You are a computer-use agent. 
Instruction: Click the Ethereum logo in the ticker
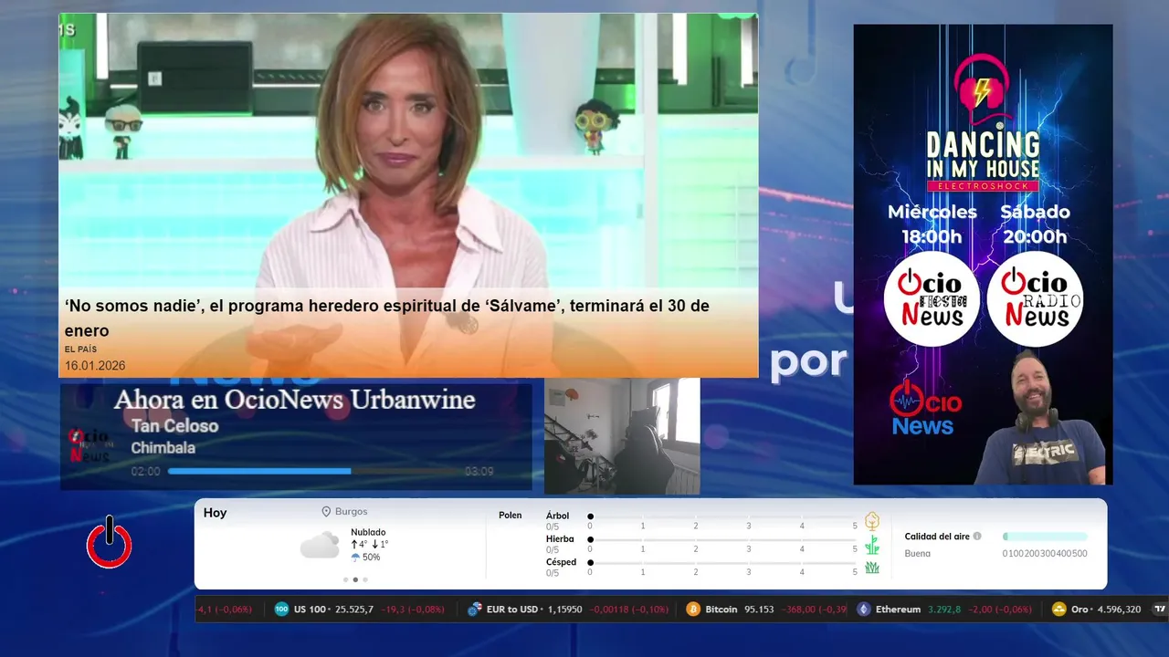tap(864, 610)
